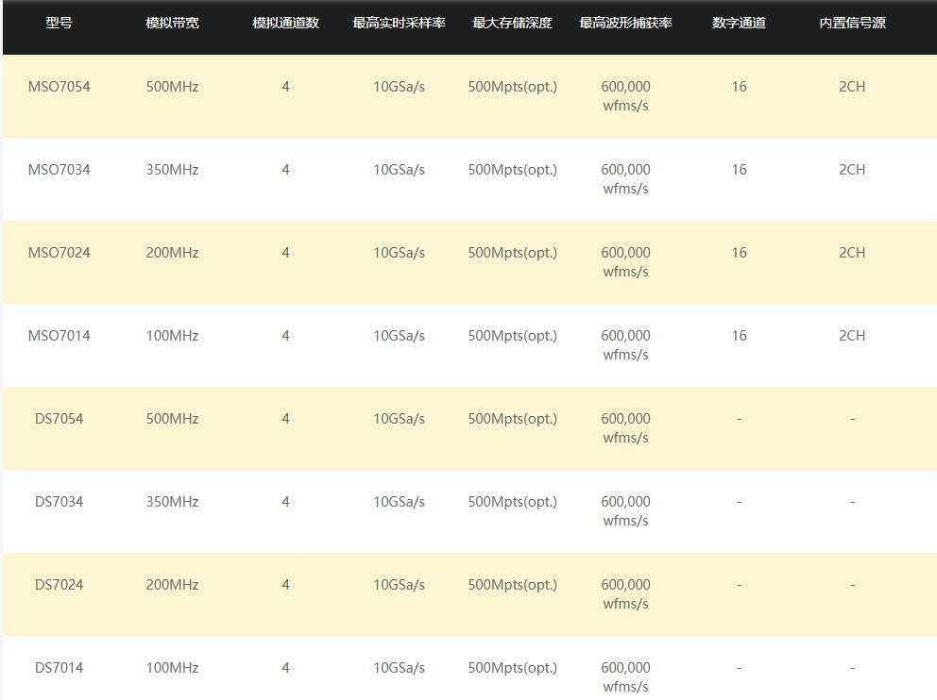937x700 pixels.
Task: Click channel count 4 in DS7034 row
Action: (x=285, y=501)
